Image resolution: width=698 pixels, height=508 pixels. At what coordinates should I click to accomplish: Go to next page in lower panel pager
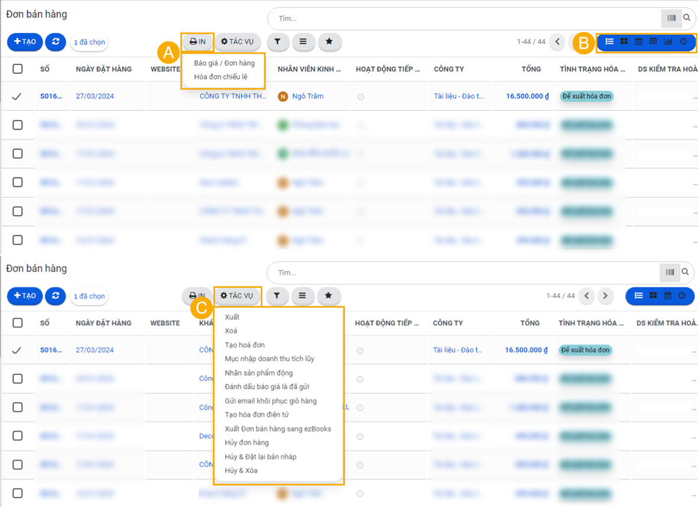click(605, 296)
